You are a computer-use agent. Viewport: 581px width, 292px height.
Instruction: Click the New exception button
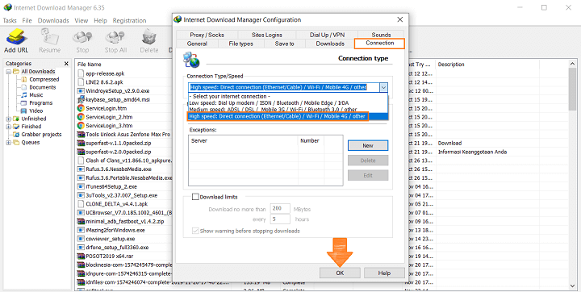point(368,146)
